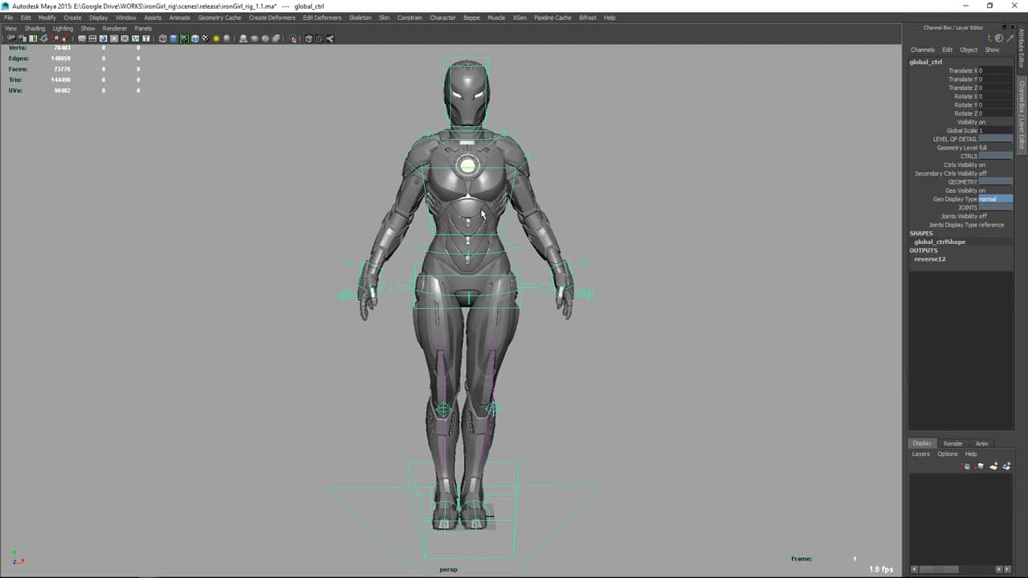Viewport: 1028px width, 578px height.
Task: Select the Grease Pencil tool icon
Action: 65,39
